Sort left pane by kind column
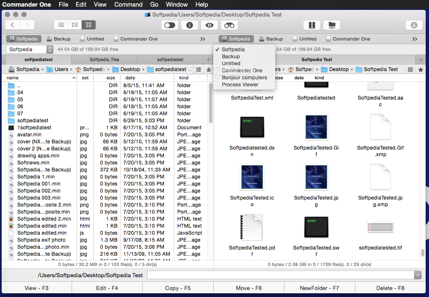The height and width of the screenshot is (297, 429). pyautogui.click(x=191, y=78)
